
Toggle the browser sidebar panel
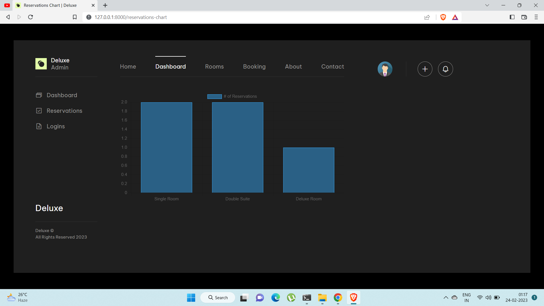click(512, 17)
